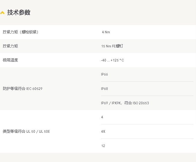This screenshot has width=196, height=162.
Task: Select the 拧紧力矩（螺栓锁紧）row label
Action: pos(20,32)
